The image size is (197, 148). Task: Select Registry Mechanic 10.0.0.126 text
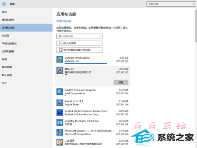click(x=82, y=121)
